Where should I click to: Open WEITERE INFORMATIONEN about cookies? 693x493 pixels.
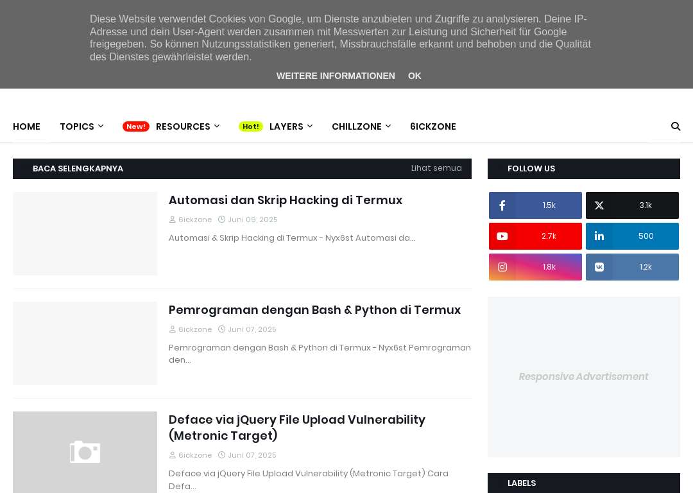click(336, 76)
